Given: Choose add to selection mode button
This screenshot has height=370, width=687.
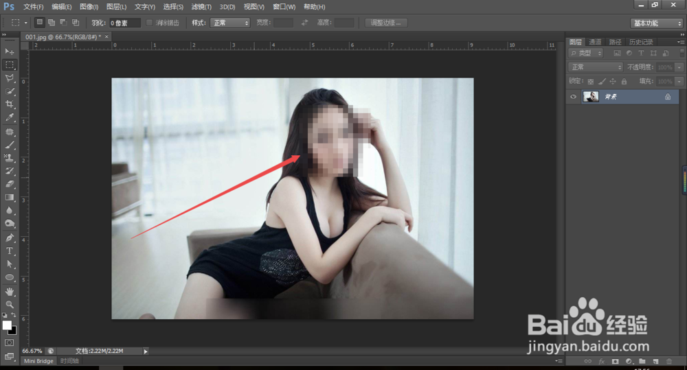Looking at the screenshot, I should click(52, 23).
